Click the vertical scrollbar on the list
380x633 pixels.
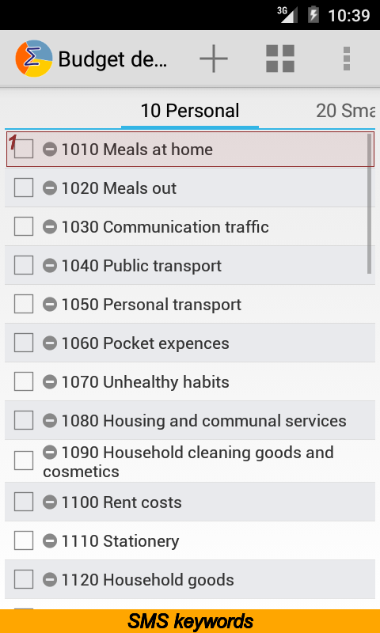tap(369, 203)
